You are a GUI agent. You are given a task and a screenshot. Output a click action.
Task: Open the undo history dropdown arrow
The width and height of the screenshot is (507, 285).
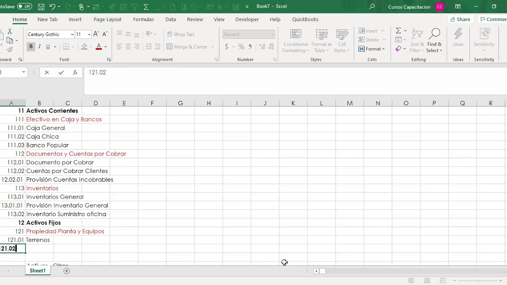click(x=59, y=7)
